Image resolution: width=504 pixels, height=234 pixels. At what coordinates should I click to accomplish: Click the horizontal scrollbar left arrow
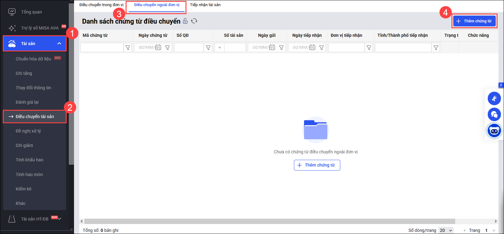click(82, 221)
